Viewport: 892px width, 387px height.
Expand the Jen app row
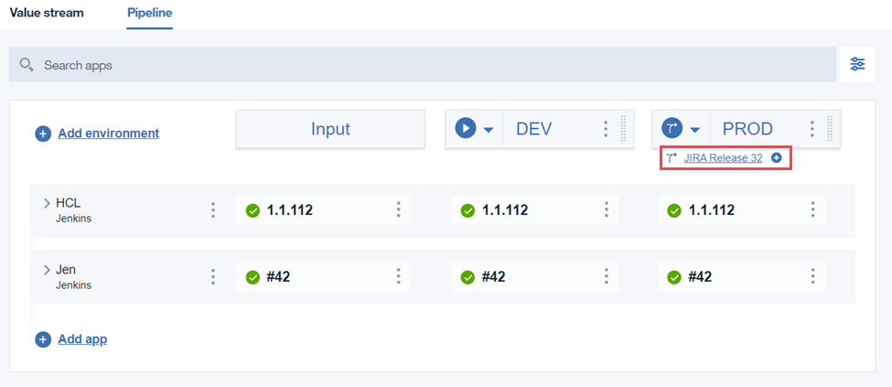(x=48, y=270)
